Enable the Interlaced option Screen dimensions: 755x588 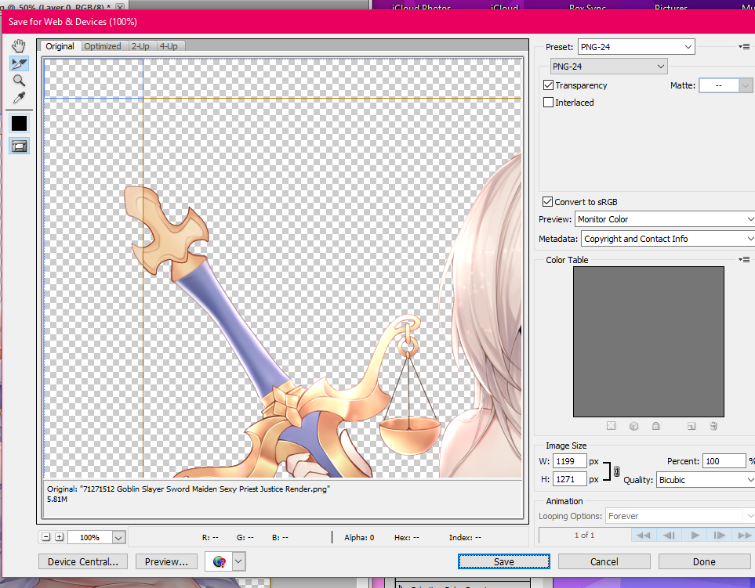(549, 103)
